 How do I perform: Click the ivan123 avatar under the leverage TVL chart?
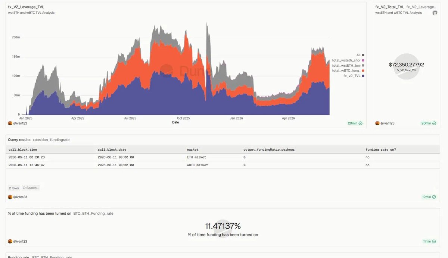tap(10, 123)
